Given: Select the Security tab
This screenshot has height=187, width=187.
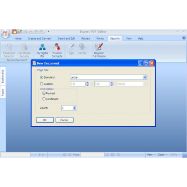Looking at the screenshot, I should point(115,38).
